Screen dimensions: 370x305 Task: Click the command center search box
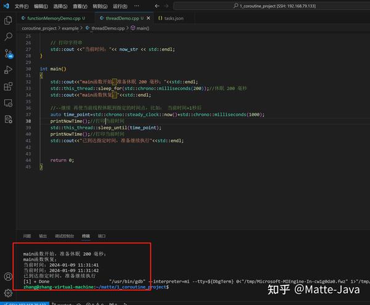click(x=271, y=6)
